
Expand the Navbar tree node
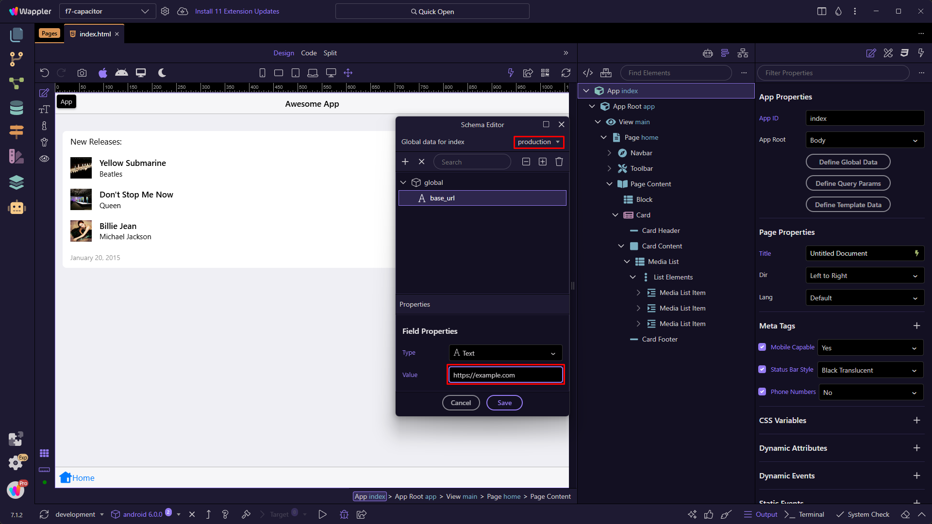click(x=610, y=153)
